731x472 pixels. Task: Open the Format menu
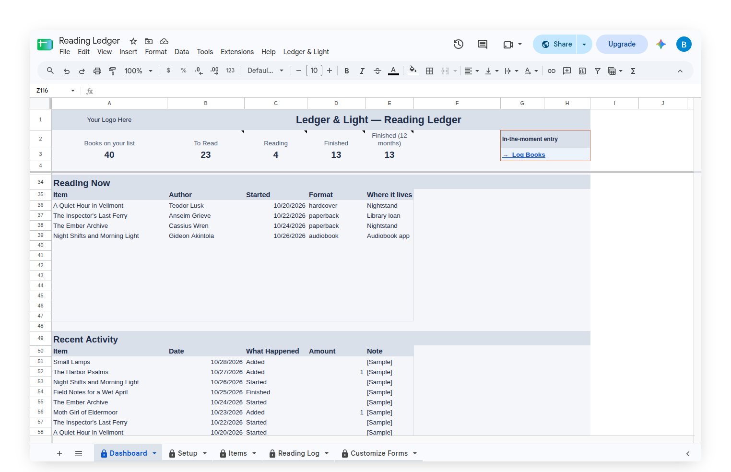[156, 52]
